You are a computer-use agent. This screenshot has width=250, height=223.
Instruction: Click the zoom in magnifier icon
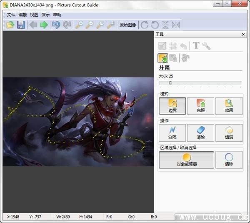click(79, 25)
